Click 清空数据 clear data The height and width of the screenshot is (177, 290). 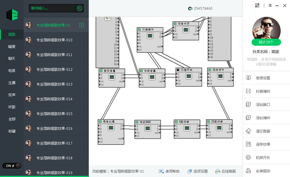(266, 131)
